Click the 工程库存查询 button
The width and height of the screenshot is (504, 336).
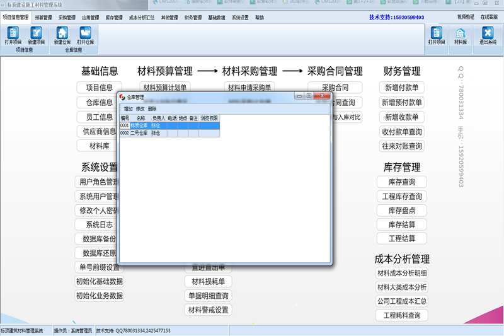click(401, 196)
